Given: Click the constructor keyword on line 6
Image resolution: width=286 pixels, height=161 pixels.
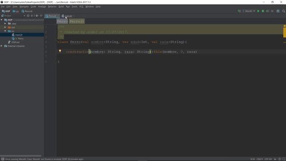Looking at the screenshot, I should pyautogui.click(x=77, y=52).
